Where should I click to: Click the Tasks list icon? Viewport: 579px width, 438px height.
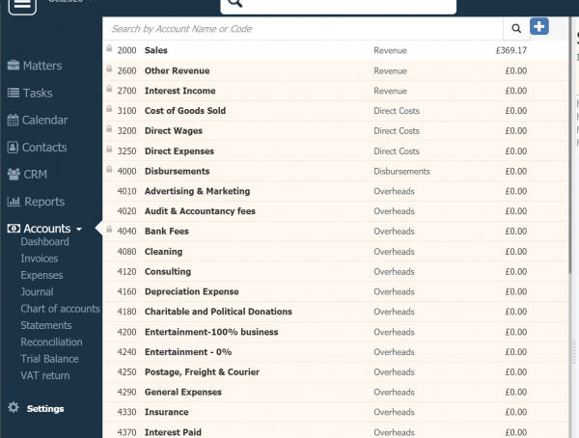pos(14,93)
